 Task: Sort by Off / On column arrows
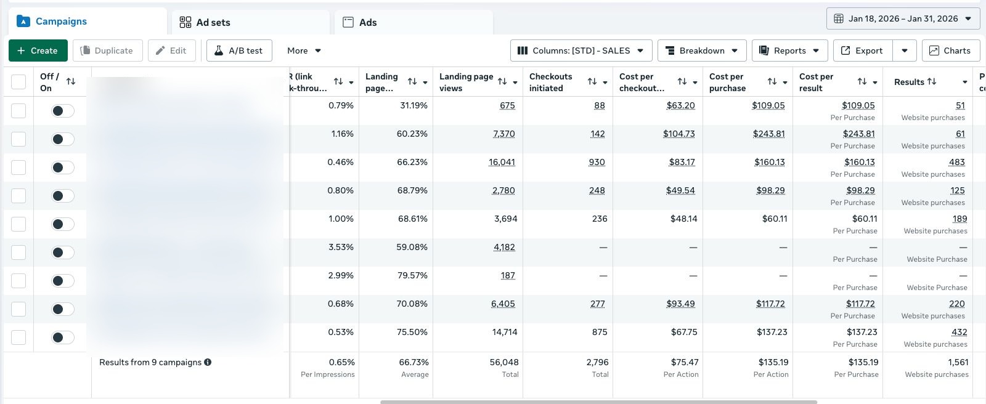coord(71,81)
